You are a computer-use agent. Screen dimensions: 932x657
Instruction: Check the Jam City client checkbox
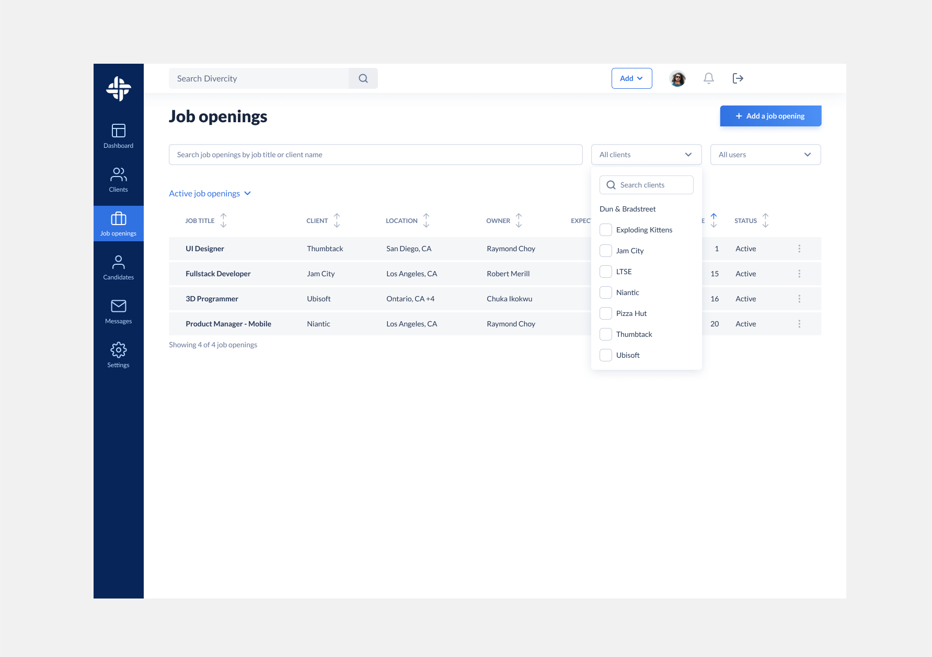(606, 251)
